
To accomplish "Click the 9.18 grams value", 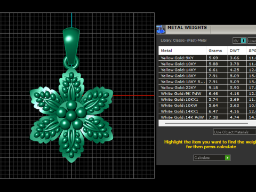I will pyautogui.click(x=213, y=87).
